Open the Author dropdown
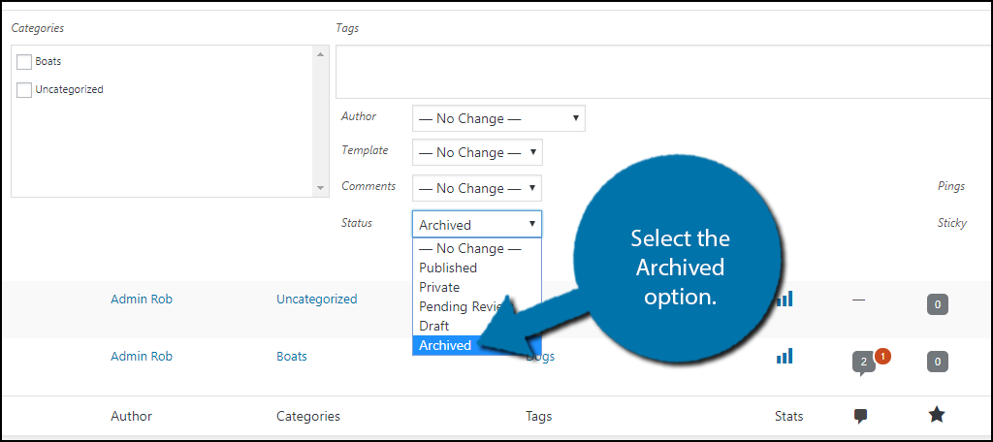This screenshot has width=993, height=442. (x=498, y=118)
